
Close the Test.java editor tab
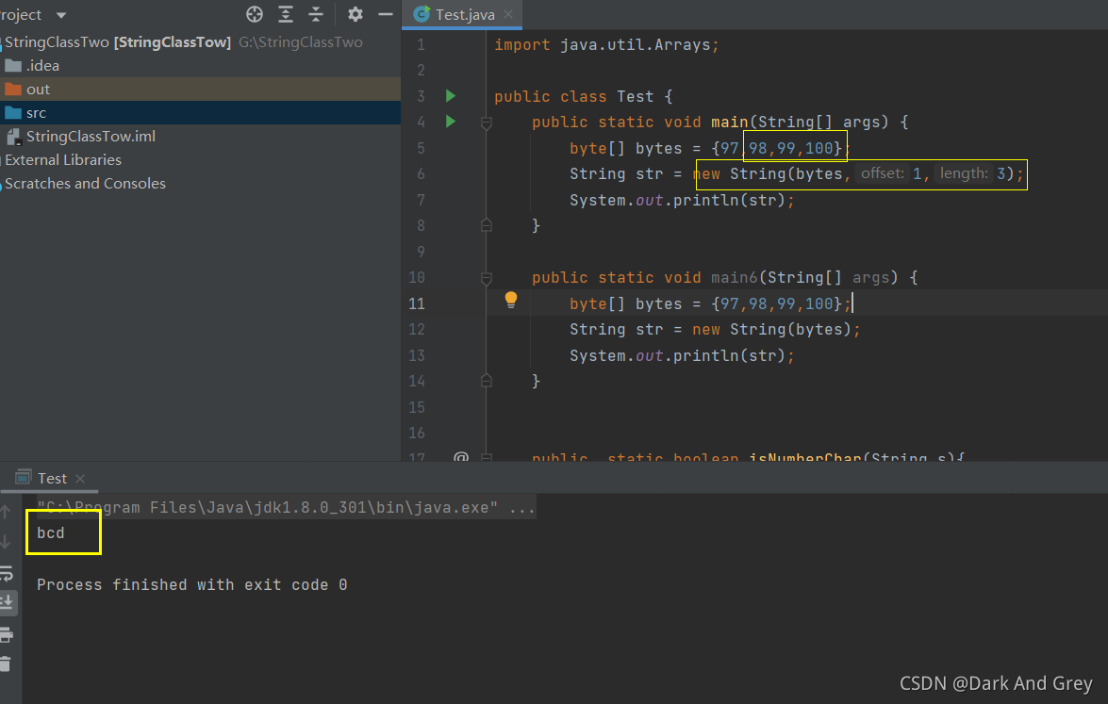click(508, 15)
